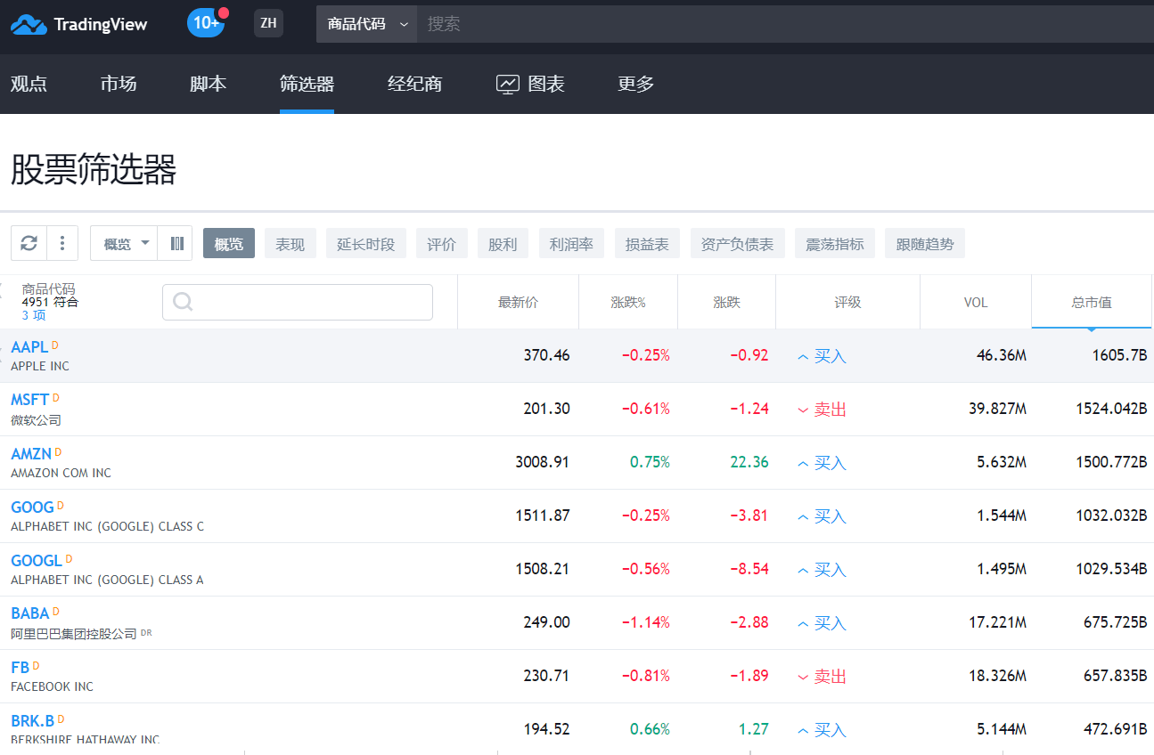
Task: Open the 观点 menu
Action: [29, 84]
